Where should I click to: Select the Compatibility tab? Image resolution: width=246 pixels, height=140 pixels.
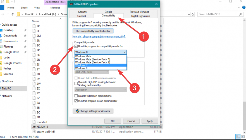108,16
